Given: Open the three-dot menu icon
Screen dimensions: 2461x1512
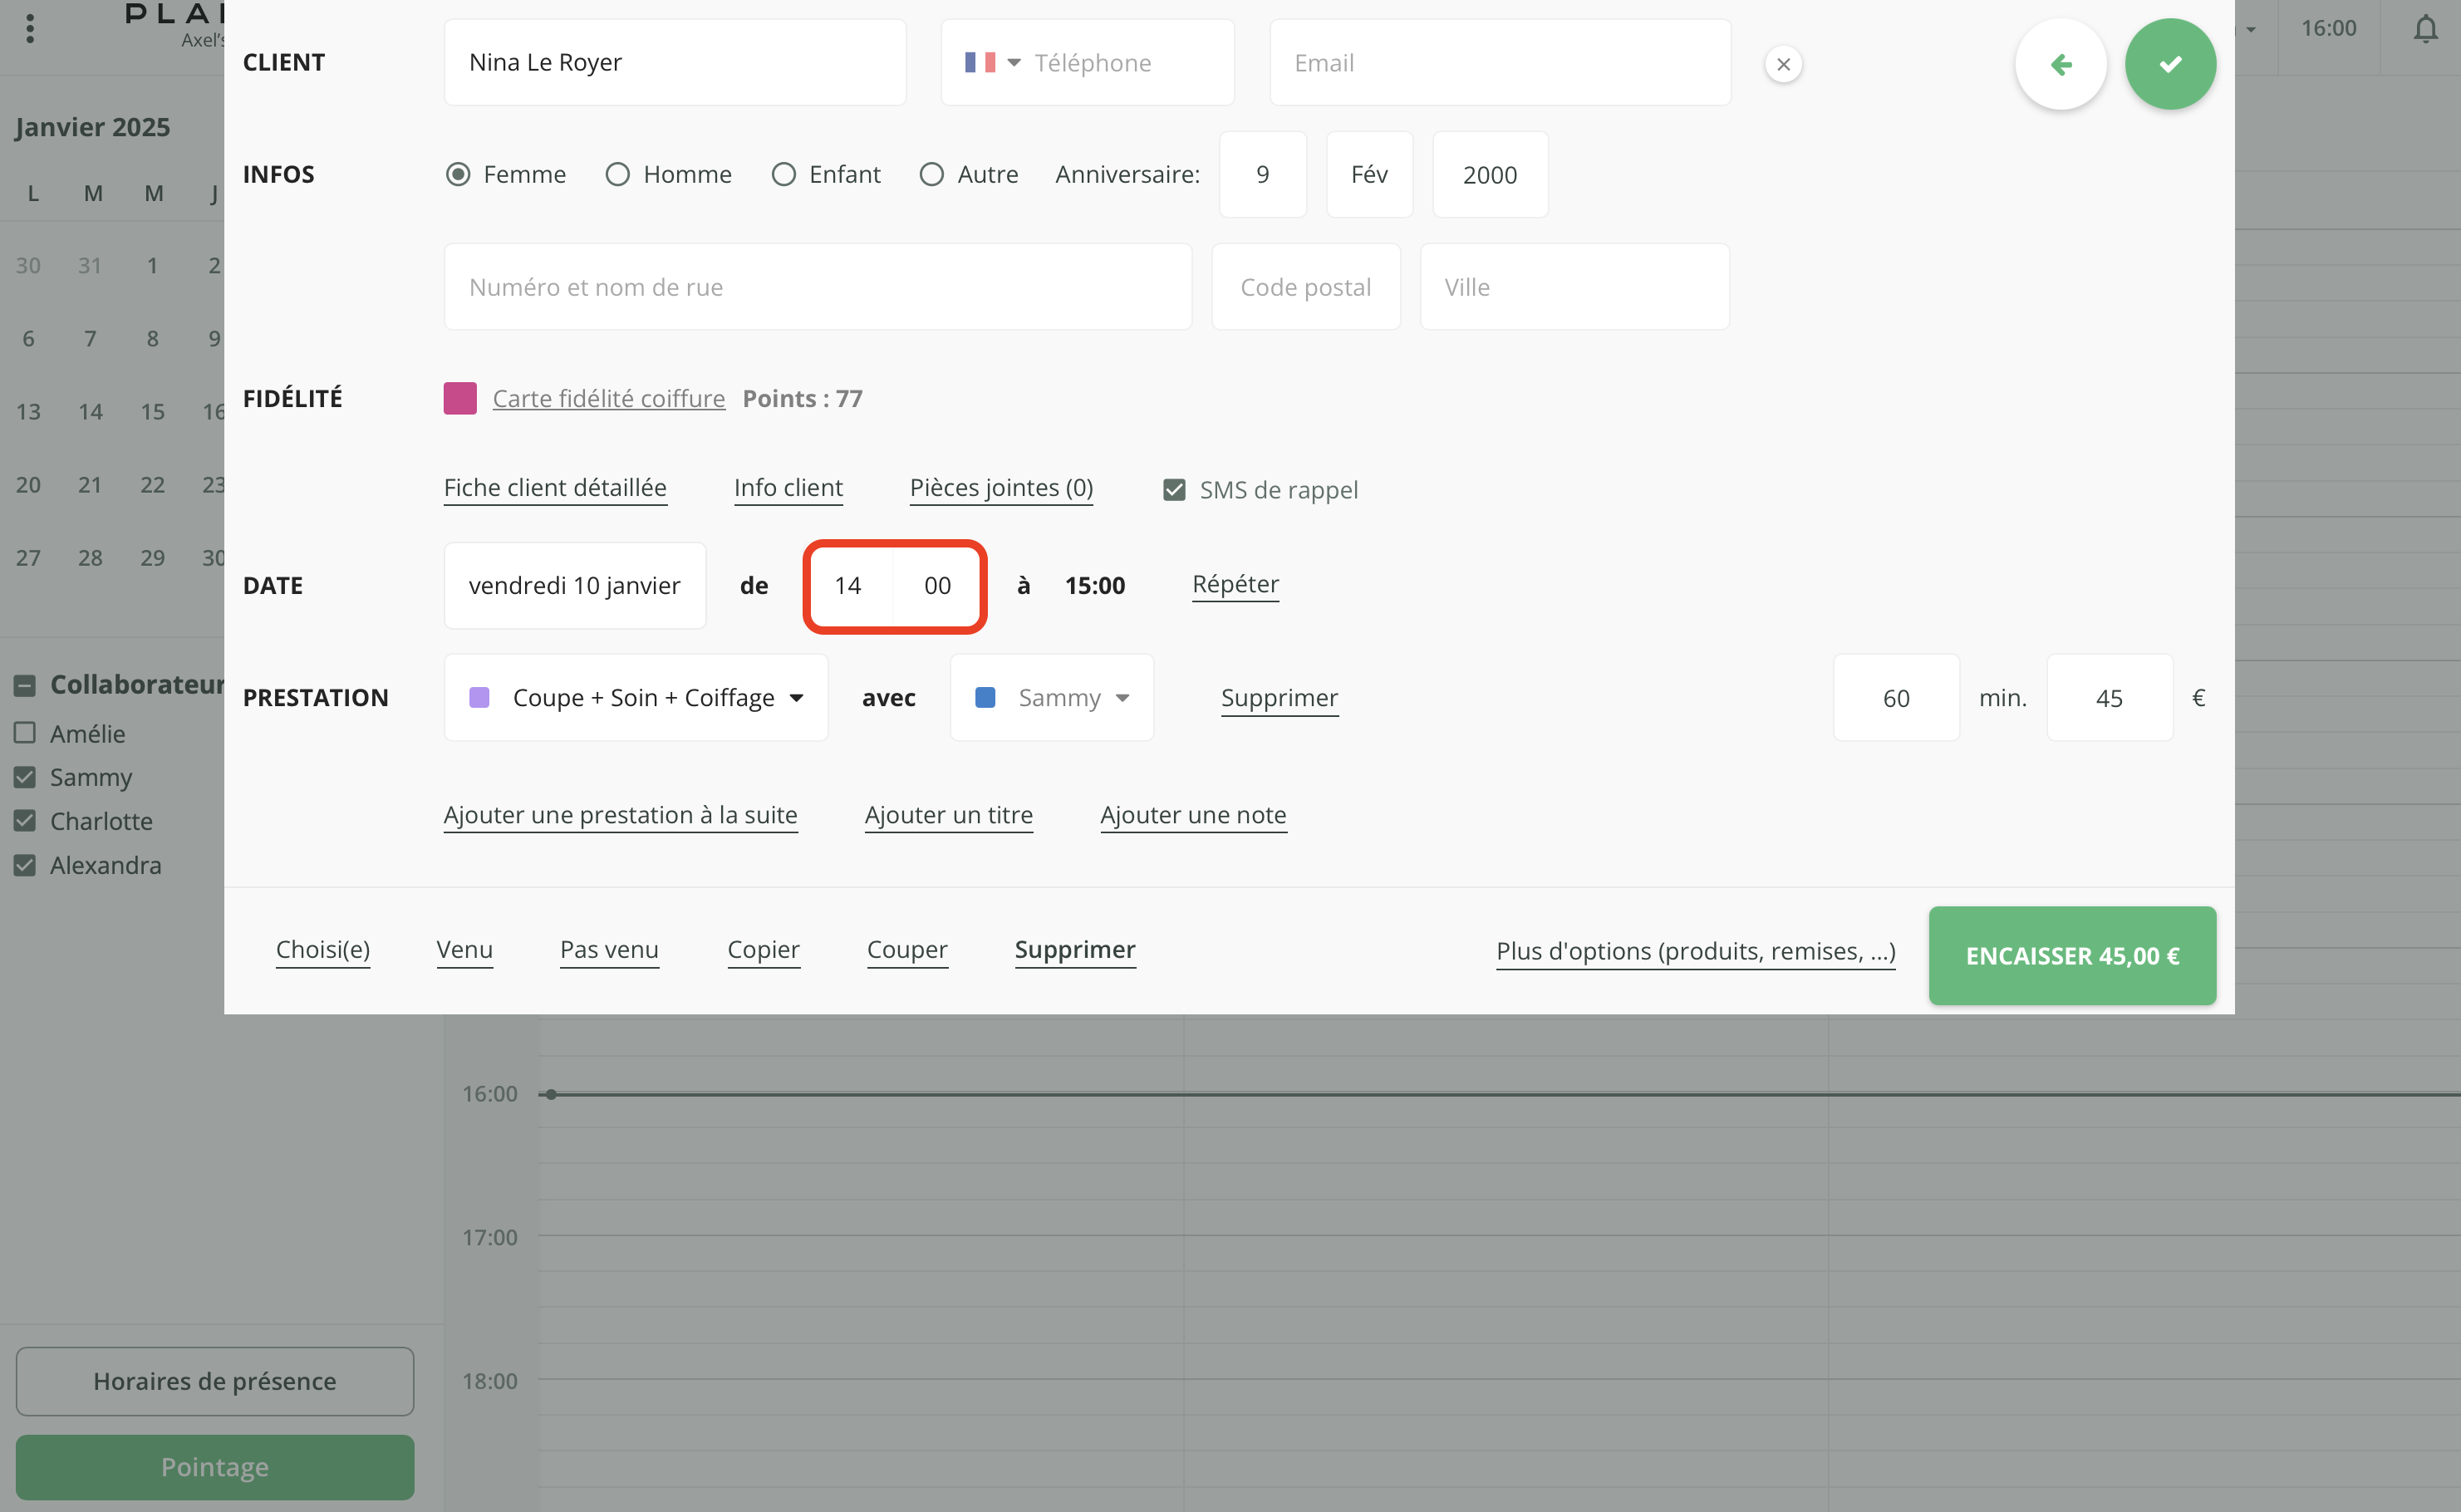Looking at the screenshot, I should tap(30, 29).
